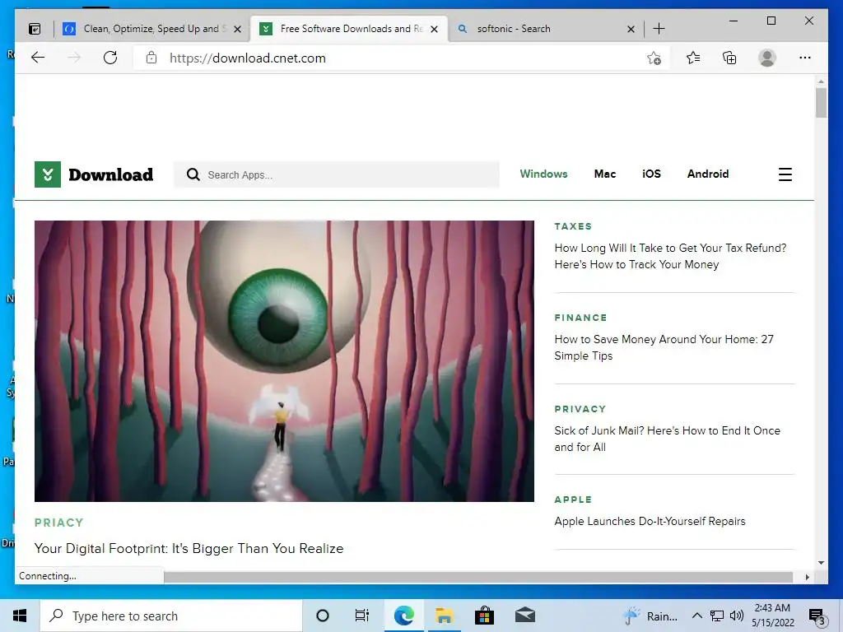Click the FINANCE category label
843x632 pixels.
(580, 318)
